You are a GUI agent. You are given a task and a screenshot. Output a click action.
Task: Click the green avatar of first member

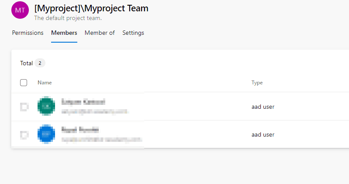pyautogui.click(x=46, y=107)
